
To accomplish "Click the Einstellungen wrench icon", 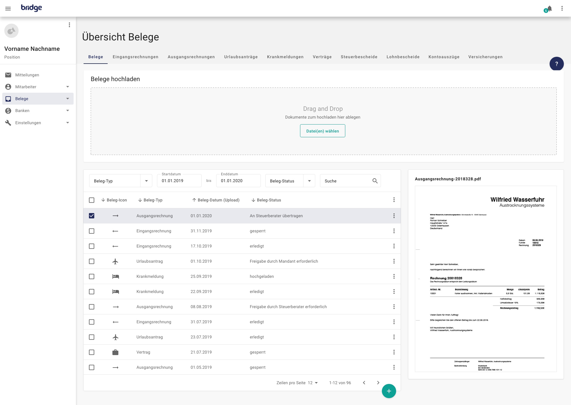I will click(8, 123).
